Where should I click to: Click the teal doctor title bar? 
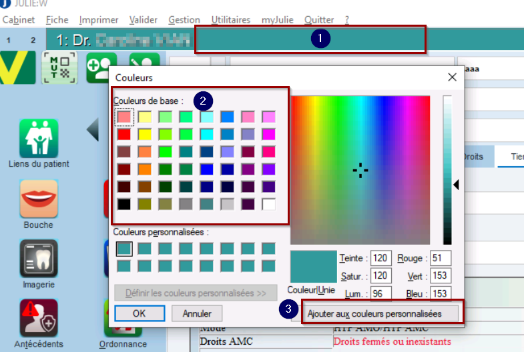(x=284, y=40)
